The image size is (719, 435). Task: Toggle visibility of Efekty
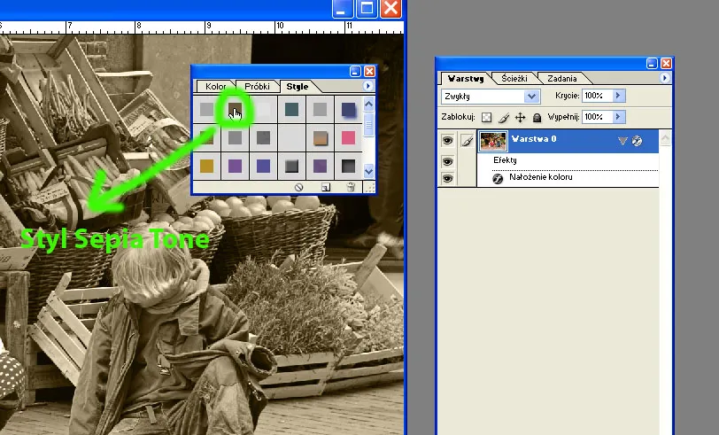[447, 161]
